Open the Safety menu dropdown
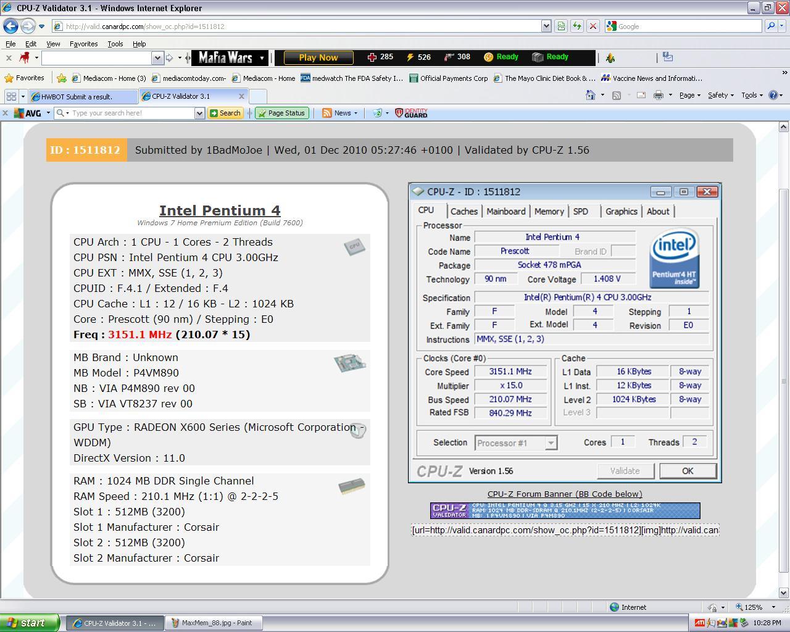 click(x=720, y=95)
